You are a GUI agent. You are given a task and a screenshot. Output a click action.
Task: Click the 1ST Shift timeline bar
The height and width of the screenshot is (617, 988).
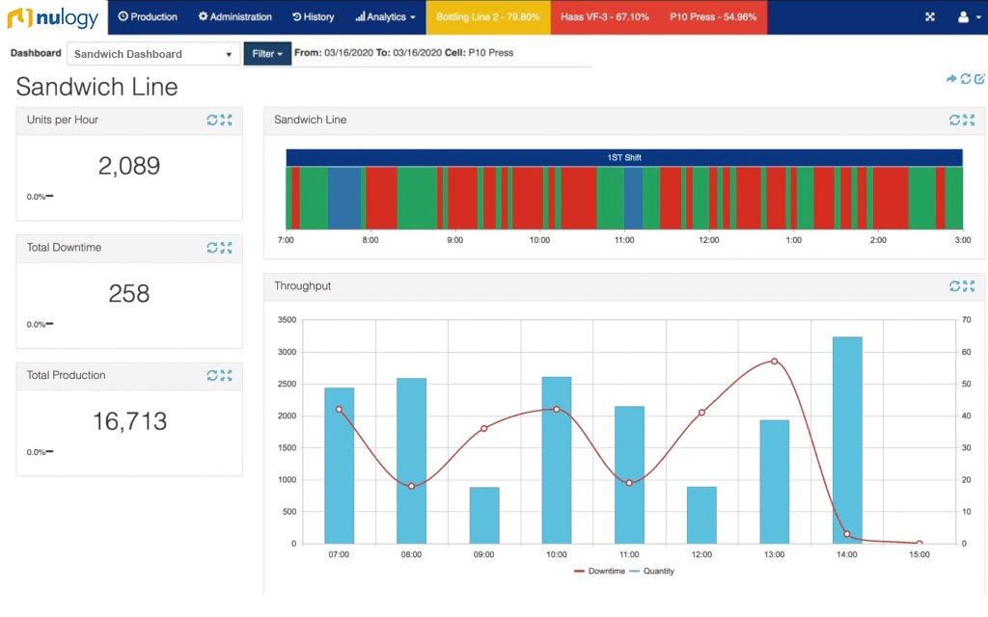[x=624, y=157]
